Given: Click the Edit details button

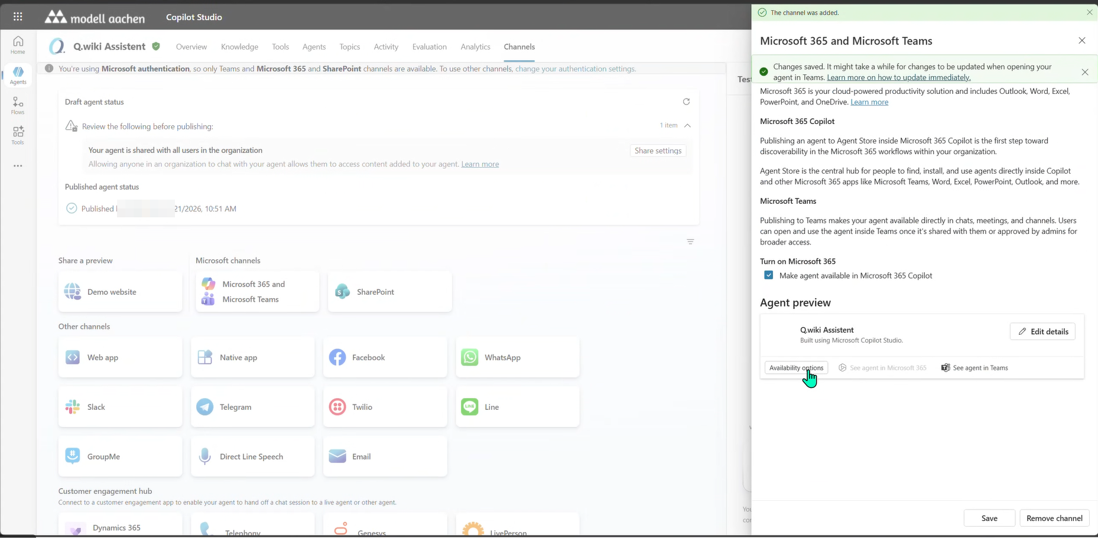Looking at the screenshot, I should (1042, 331).
